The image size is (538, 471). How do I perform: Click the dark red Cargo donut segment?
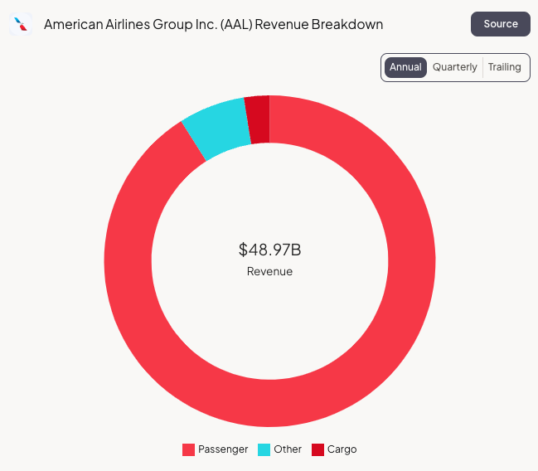coord(258,119)
